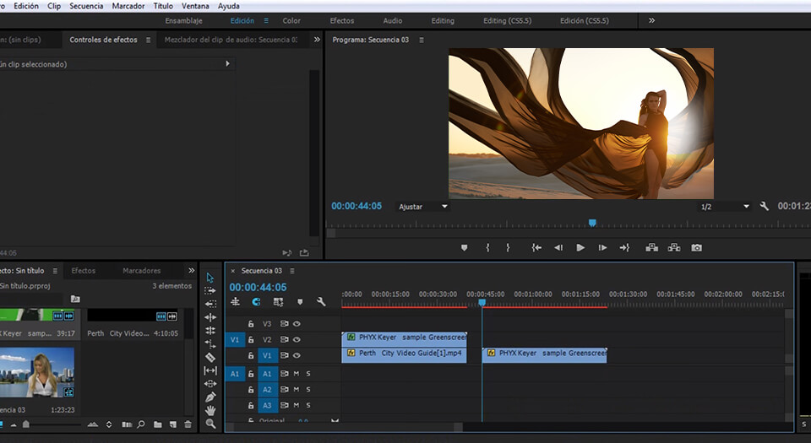
Task: Select the Rate Stretch tool
Action: 210,344
